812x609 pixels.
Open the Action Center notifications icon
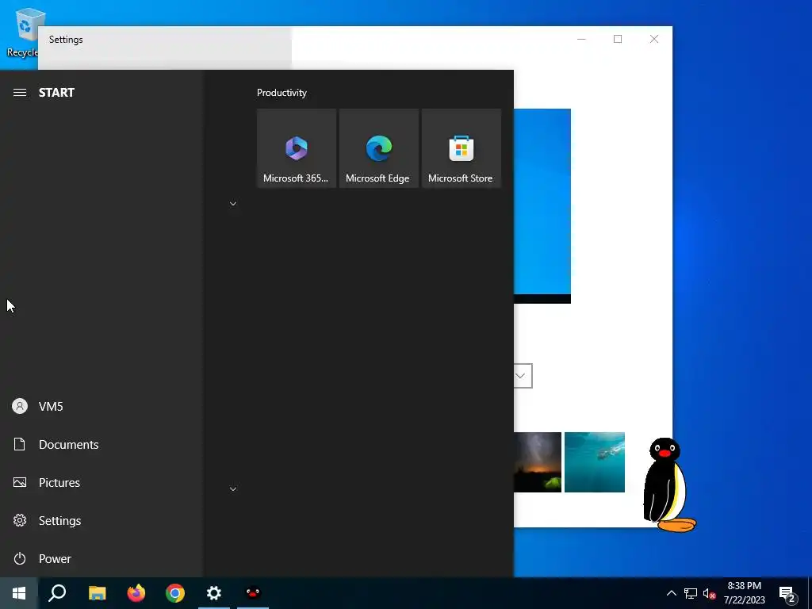[787, 594]
